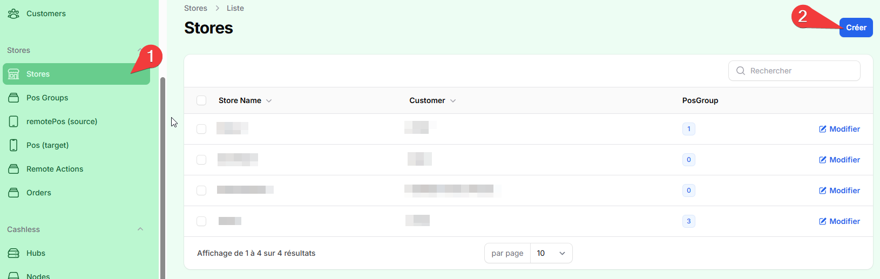This screenshot has height=279, width=880.
Task: Check the first store row checkbox
Action: point(201,129)
